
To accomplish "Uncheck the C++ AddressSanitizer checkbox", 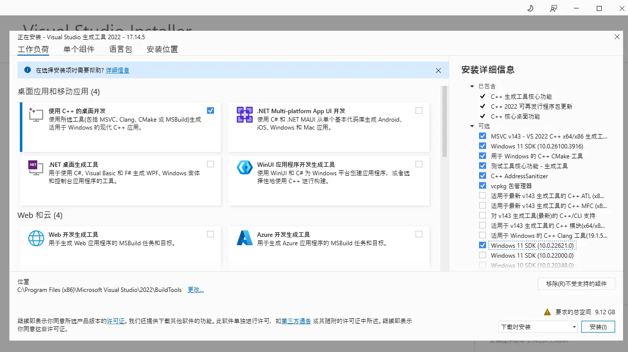I will pos(483,176).
